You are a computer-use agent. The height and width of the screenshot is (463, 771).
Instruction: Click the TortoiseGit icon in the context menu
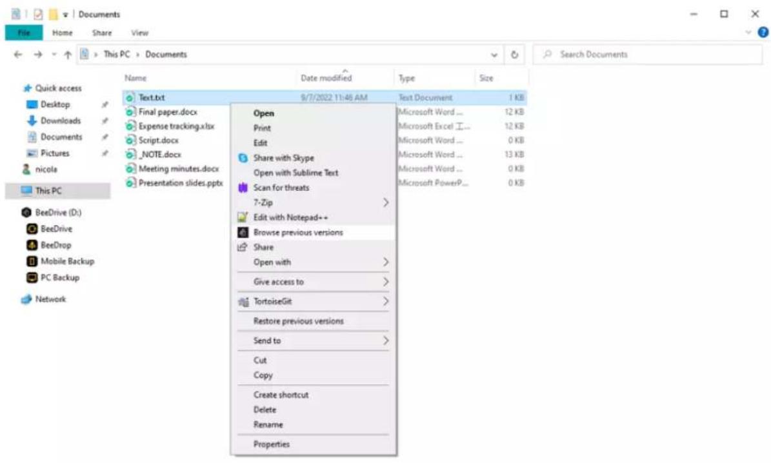click(x=243, y=301)
